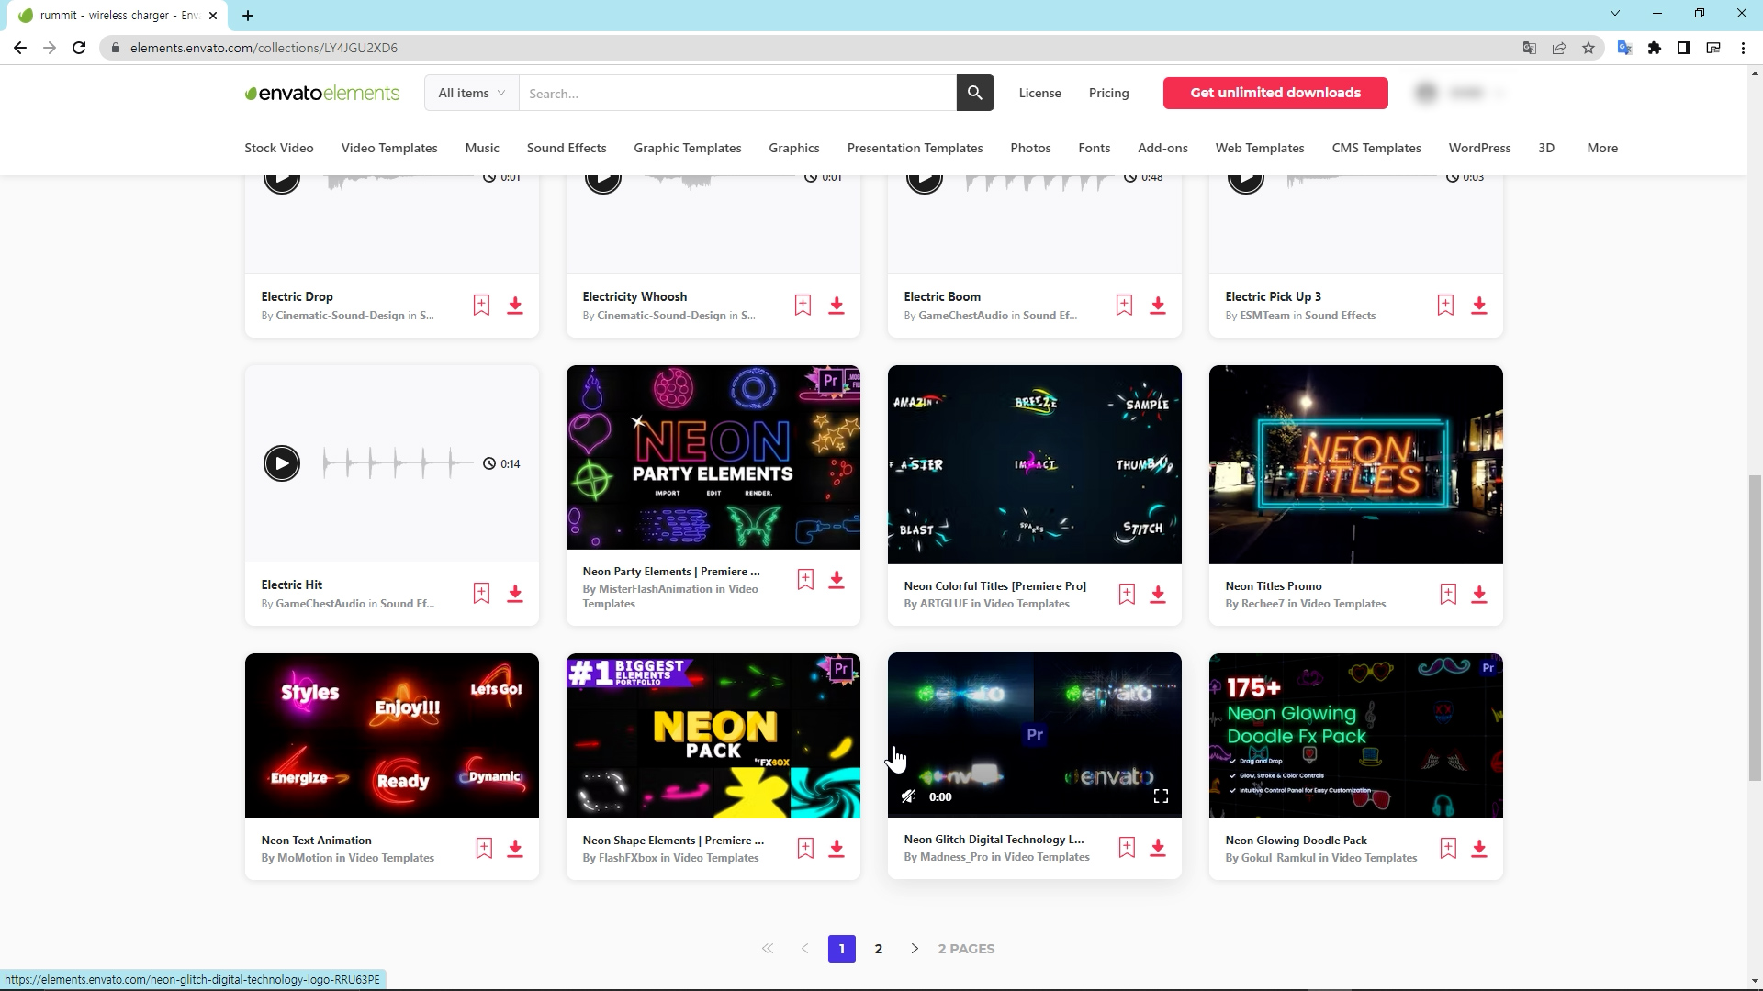Bookmark Electricity Whoosh to a collection
This screenshot has height=991, width=1763.
pyautogui.click(x=803, y=306)
